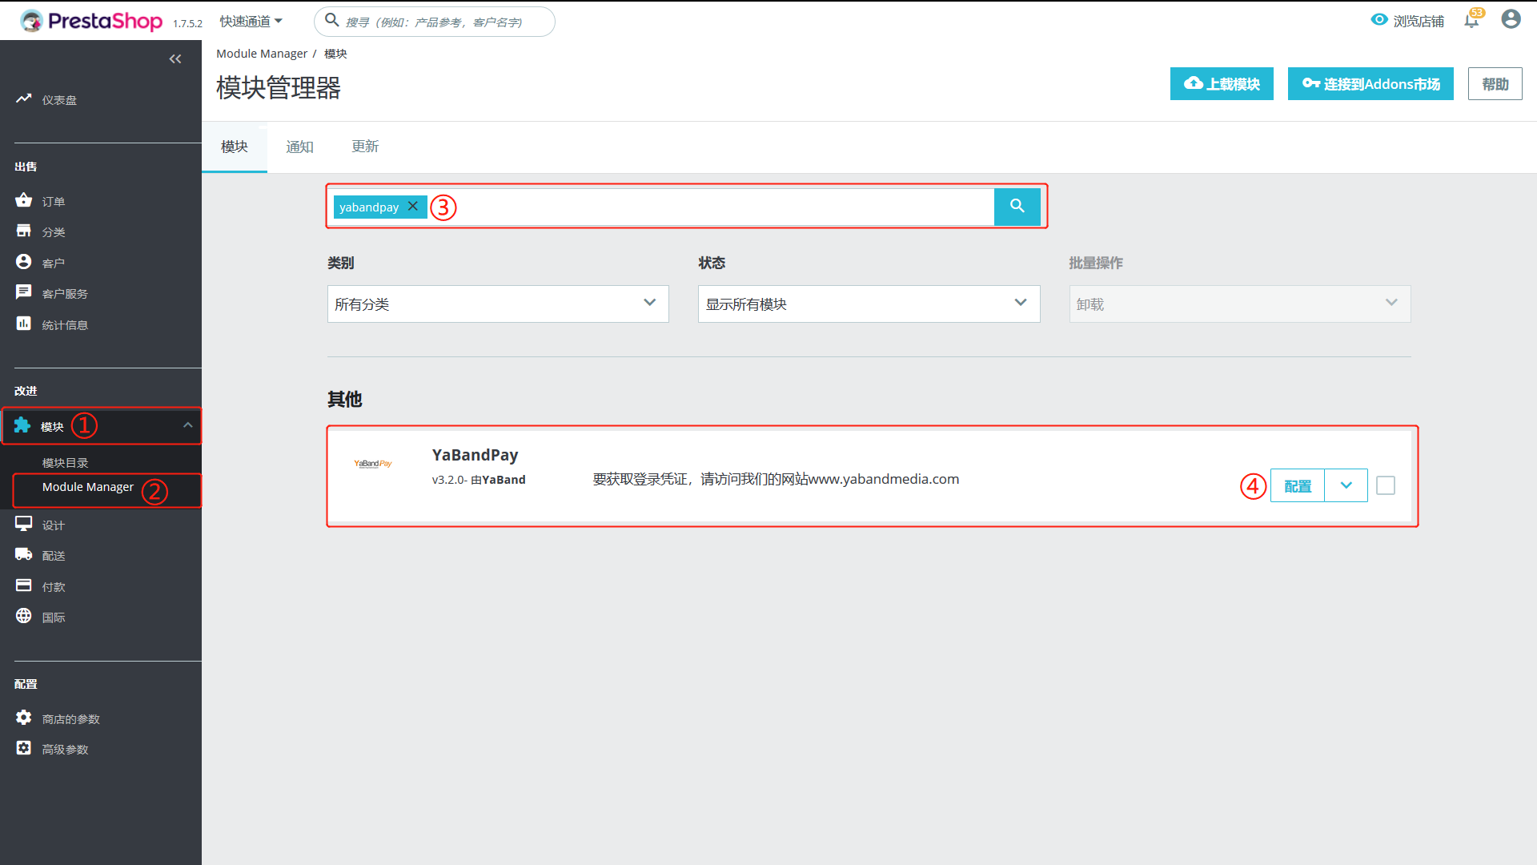Open 国际 international via globe icon
Screen dimensions: 1537x865
point(24,616)
